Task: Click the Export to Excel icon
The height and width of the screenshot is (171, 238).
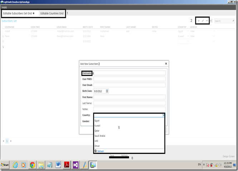Action: [211, 21]
